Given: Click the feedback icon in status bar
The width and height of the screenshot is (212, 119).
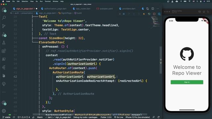Looking at the screenshot, I should point(154,117).
